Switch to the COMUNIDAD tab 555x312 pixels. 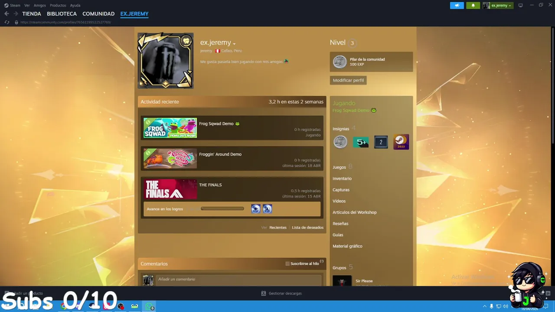click(x=98, y=14)
